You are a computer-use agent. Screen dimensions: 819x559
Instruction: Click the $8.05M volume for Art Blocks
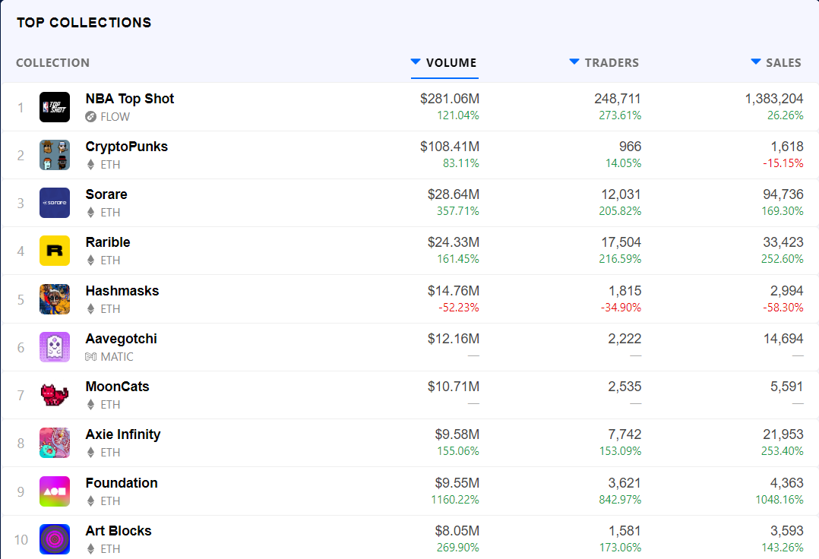[457, 531]
